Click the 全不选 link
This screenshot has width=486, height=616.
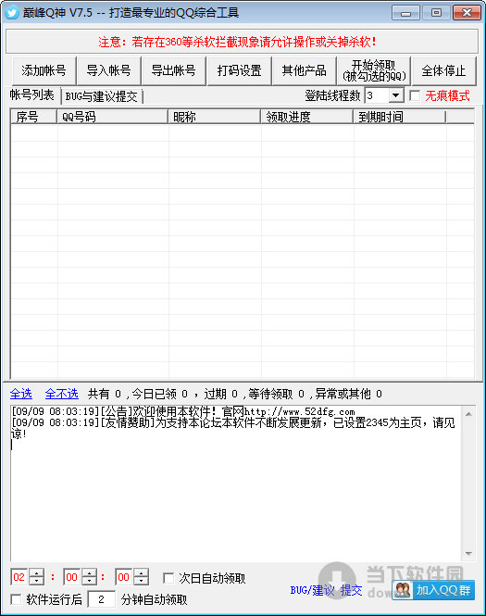(x=62, y=394)
